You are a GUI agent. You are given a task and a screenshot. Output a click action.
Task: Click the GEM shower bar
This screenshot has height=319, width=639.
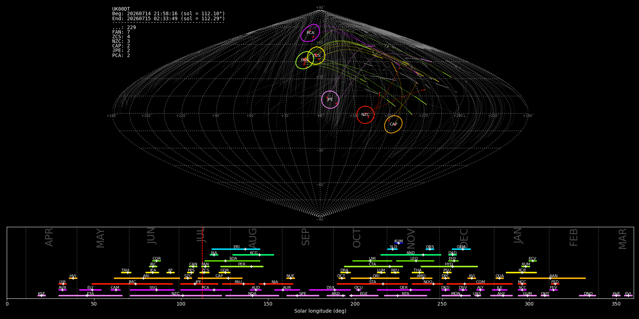tap(461, 249)
